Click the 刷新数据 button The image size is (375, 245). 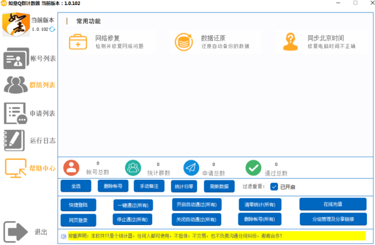219,186
